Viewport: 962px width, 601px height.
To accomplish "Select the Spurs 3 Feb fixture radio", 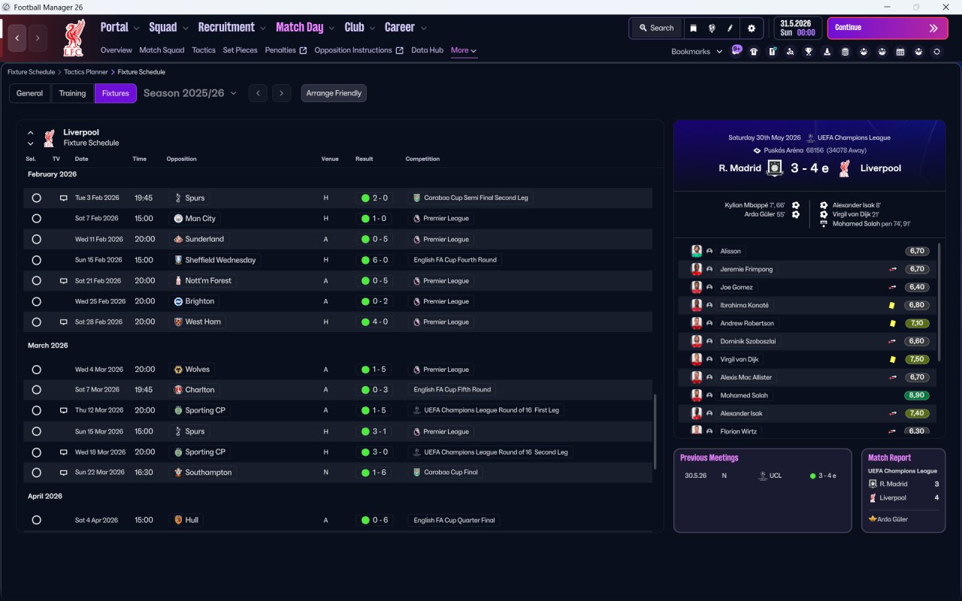I will point(36,198).
